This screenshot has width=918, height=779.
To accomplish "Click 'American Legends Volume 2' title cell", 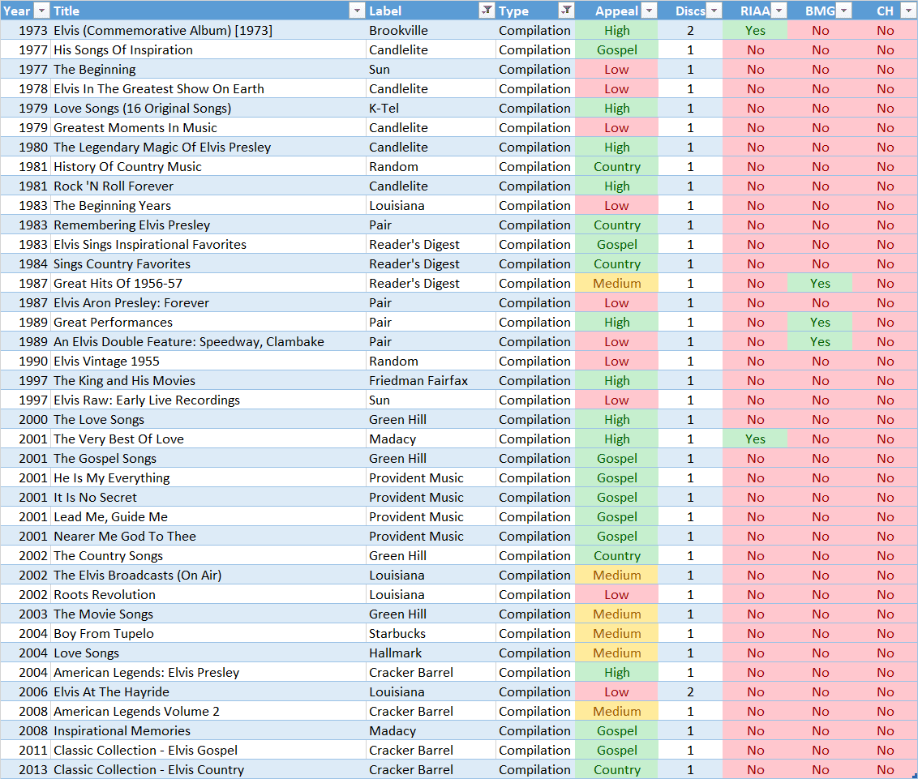I will 208,712.
